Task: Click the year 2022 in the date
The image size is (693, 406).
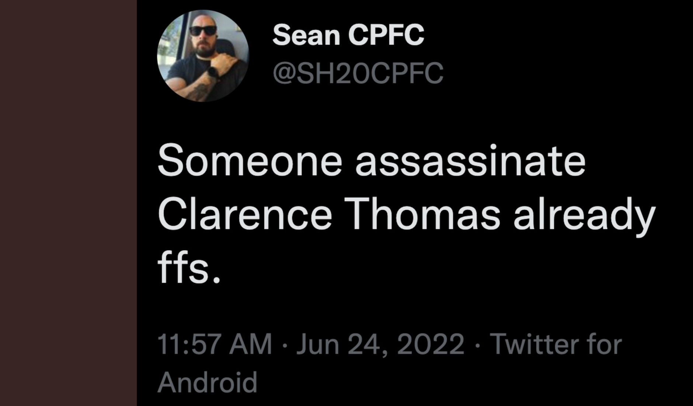Action: (x=431, y=345)
